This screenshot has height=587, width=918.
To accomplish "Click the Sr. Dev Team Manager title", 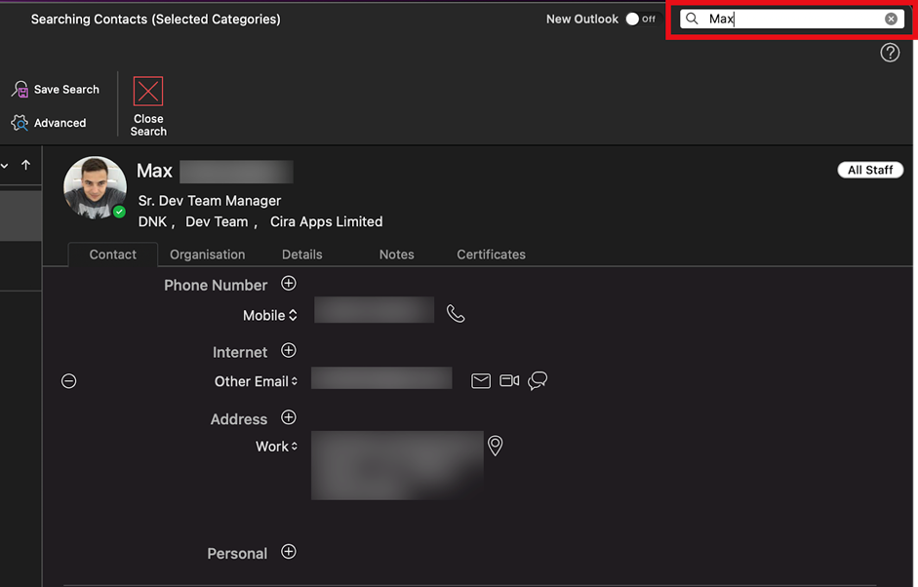I will click(x=210, y=201).
